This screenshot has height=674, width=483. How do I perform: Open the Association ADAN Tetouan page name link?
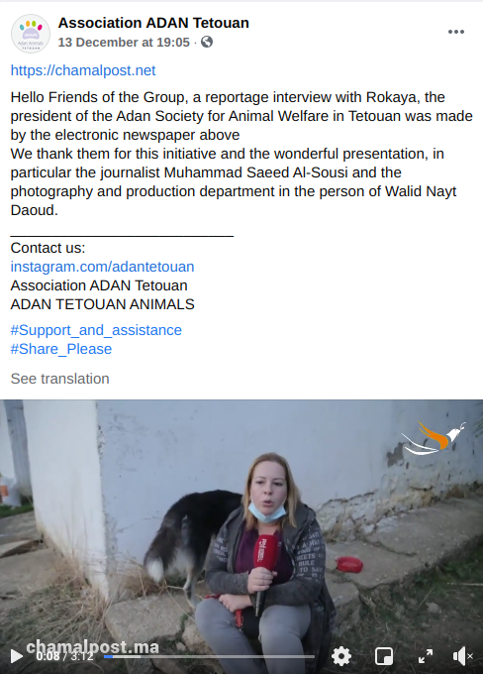(153, 23)
